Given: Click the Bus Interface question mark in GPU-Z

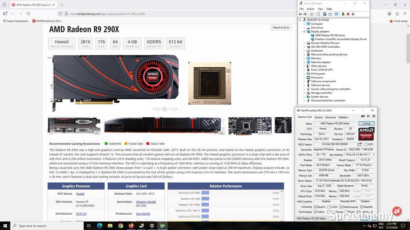Looking at the screenshot, I should (373, 155).
